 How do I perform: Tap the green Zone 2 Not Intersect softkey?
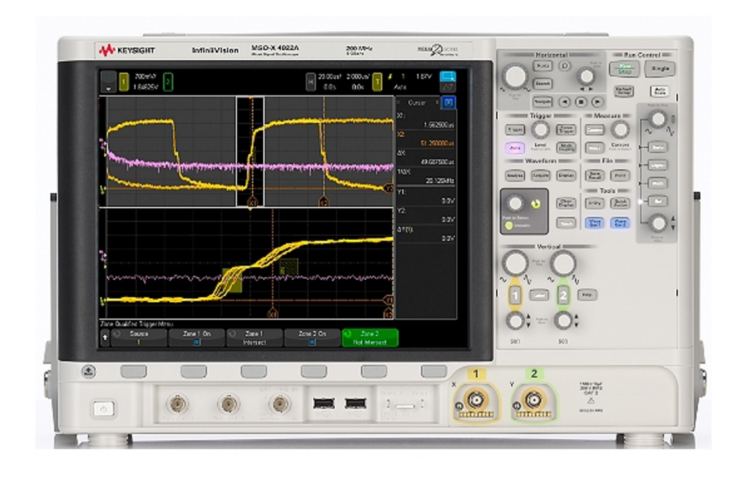click(x=369, y=338)
